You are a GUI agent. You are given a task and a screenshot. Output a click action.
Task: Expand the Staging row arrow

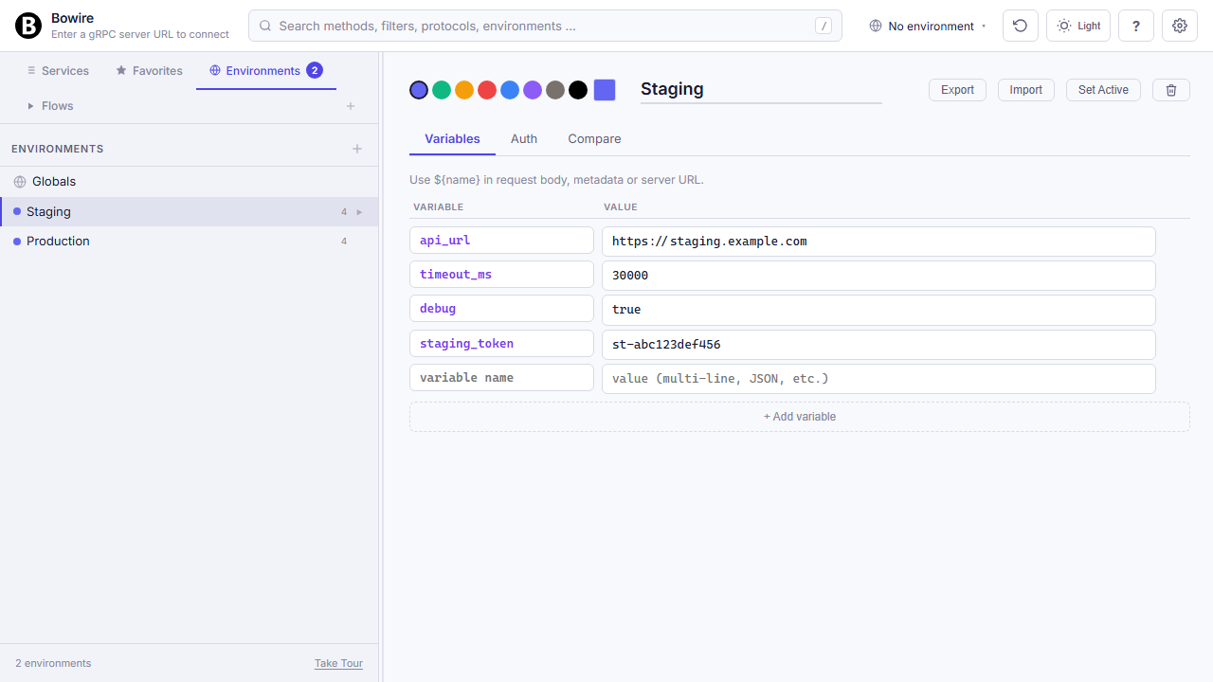click(x=360, y=212)
